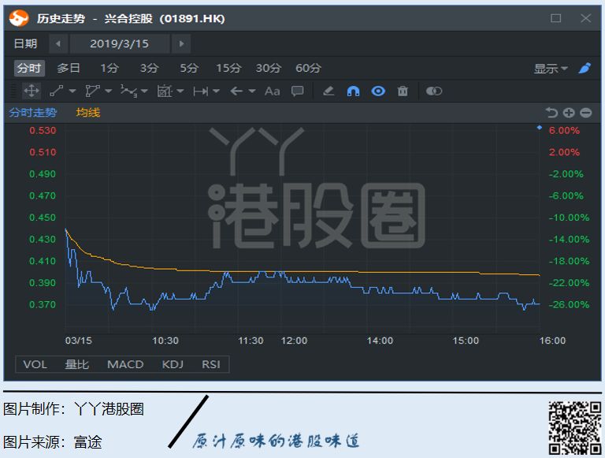Select the arrow annotation tool
The image size is (605, 458).
point(236,91)
